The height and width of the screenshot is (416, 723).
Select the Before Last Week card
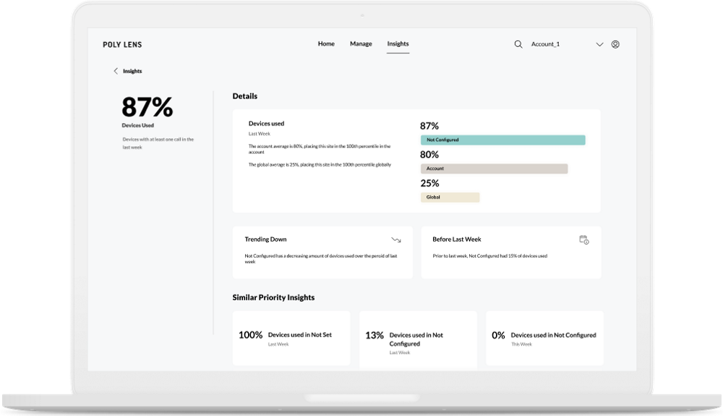(x=510, y=252)
